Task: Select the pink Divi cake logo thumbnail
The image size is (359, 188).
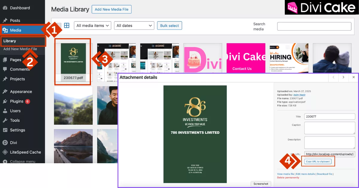Action: click(x=203, y=58)
